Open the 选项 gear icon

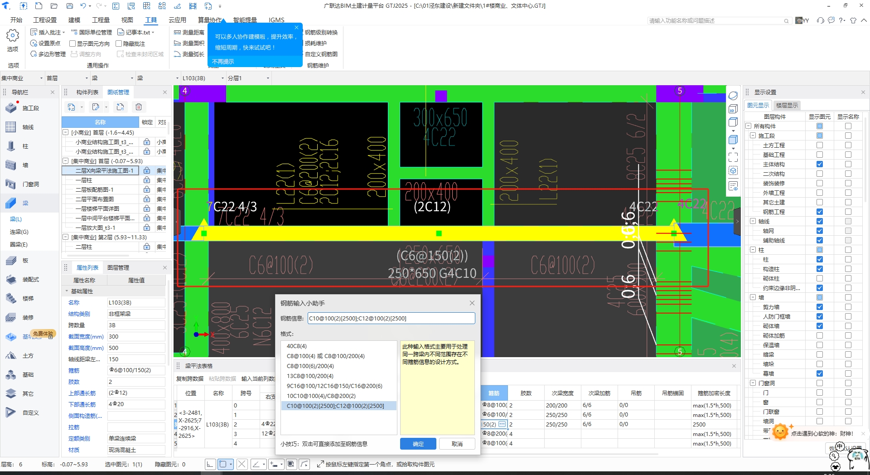(x=13, y=35)
